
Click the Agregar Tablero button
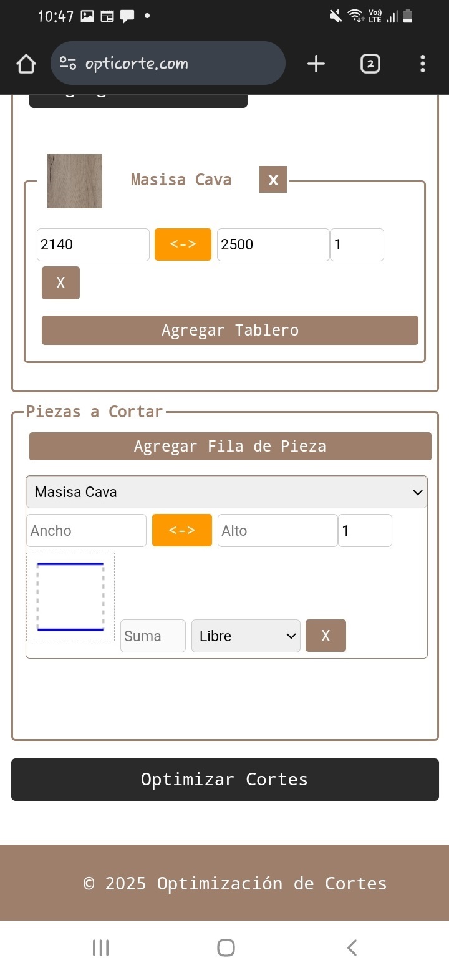[x=229, y=330]
